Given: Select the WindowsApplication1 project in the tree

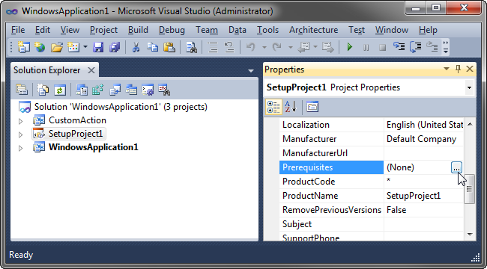Looking at the screenshot, I should [93, 147].
